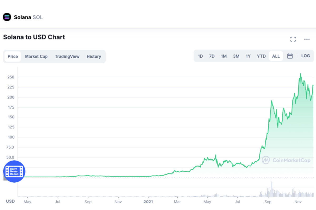The height and width of the screenshot is (210, 316).
Task: Open the History tab
Action: [x=94, y=56]
